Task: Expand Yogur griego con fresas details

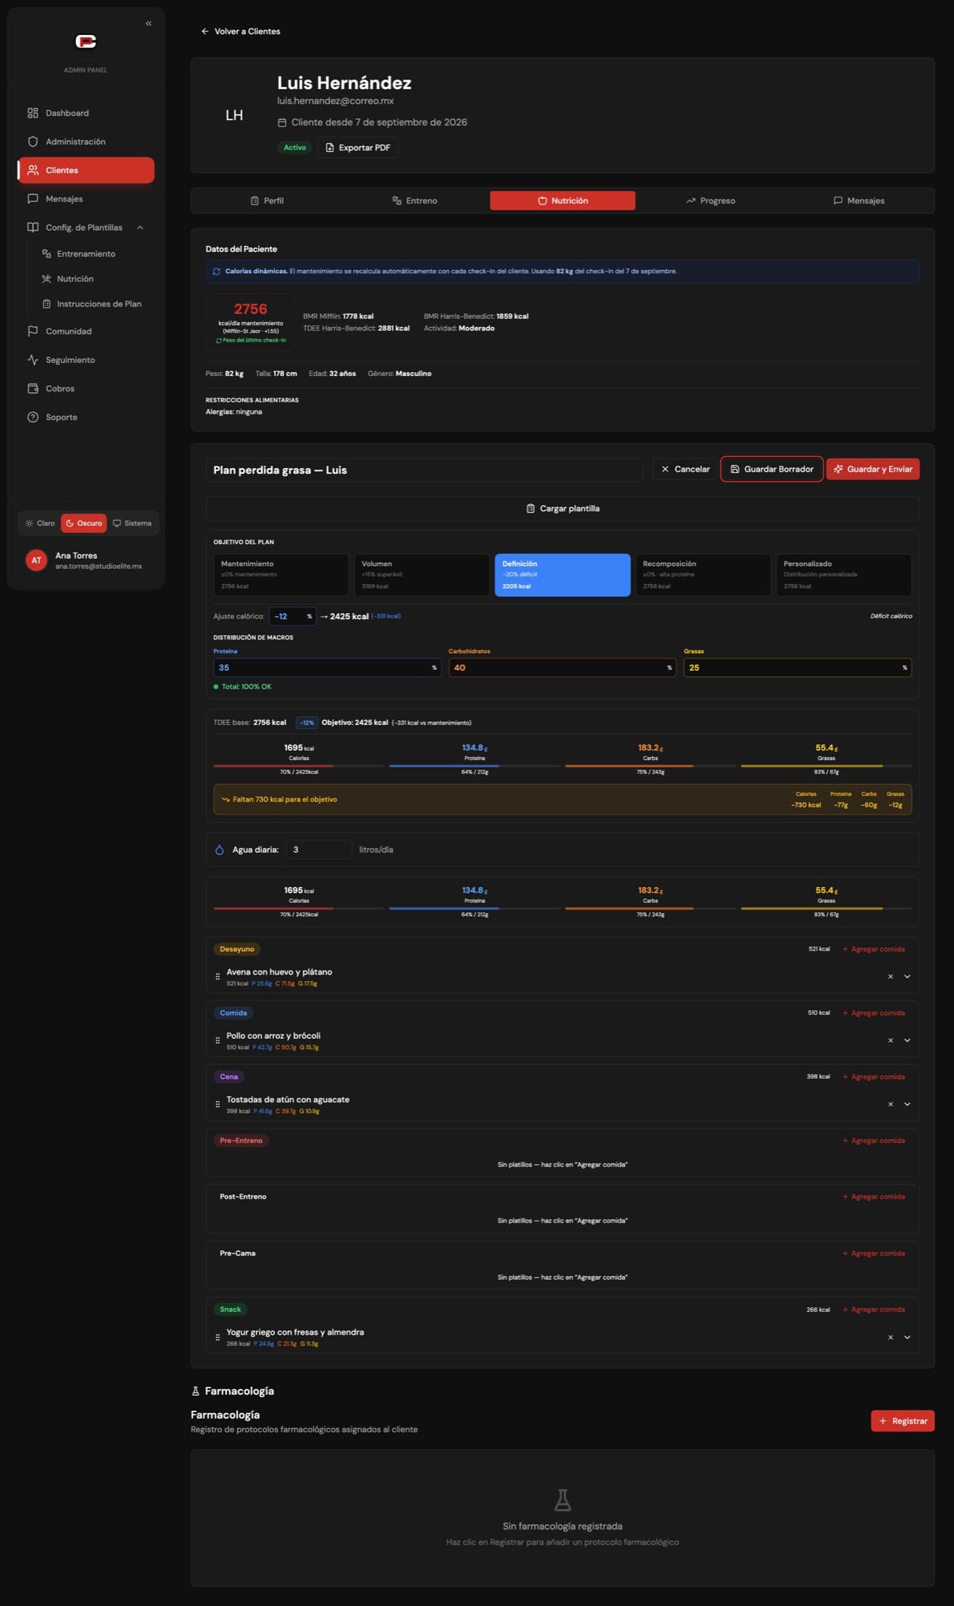Action: pyautogui.click(x=907, y=1337)
